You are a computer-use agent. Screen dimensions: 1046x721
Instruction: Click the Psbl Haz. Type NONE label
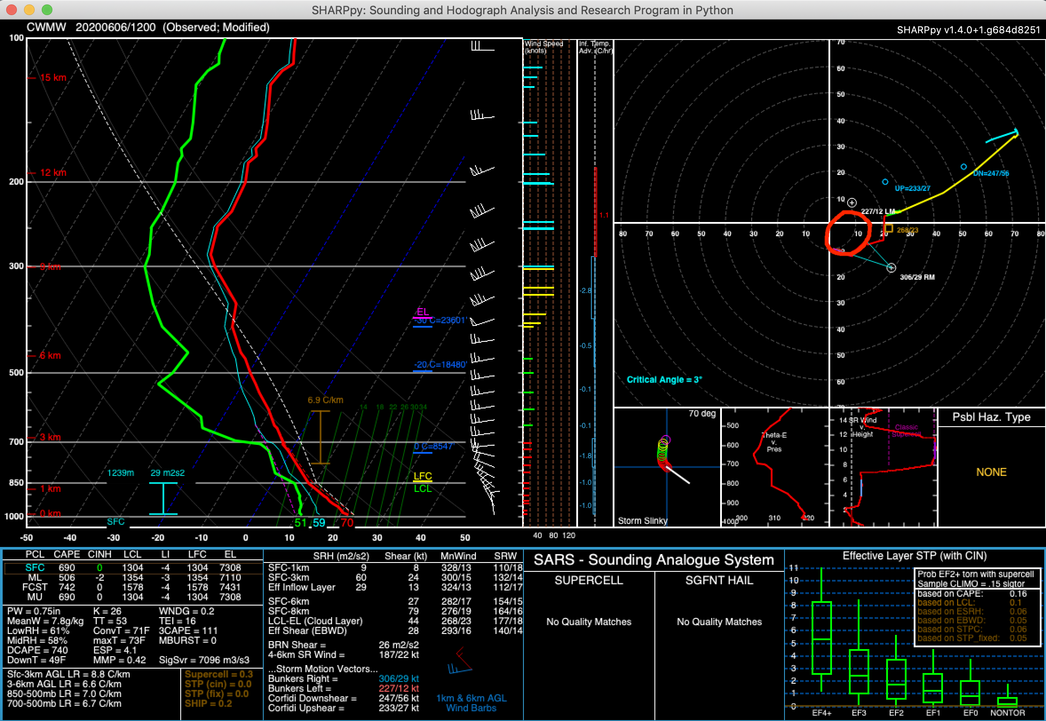point(991,472)
